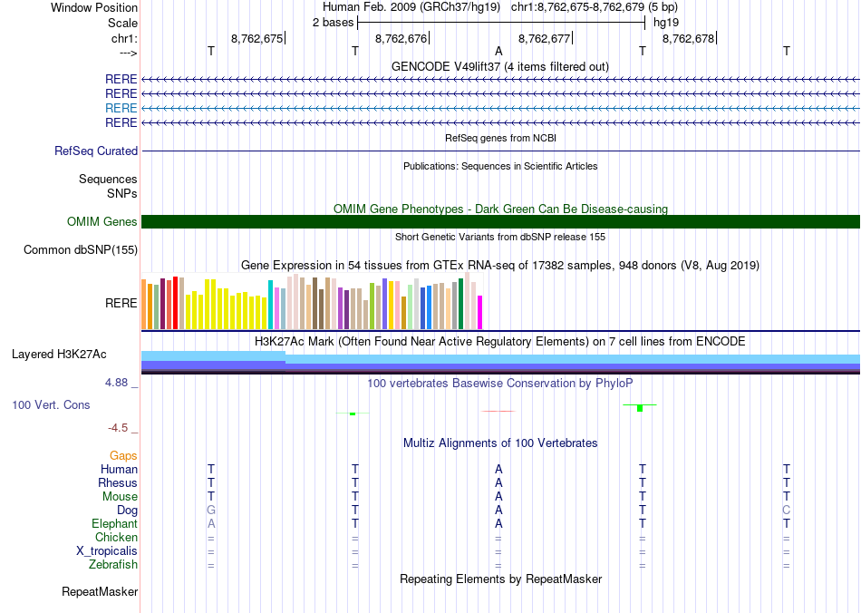Viewport: 861px width, 613px height.
Task: Click the X_tropicalis alignment row label
Action: coord(107,551)
